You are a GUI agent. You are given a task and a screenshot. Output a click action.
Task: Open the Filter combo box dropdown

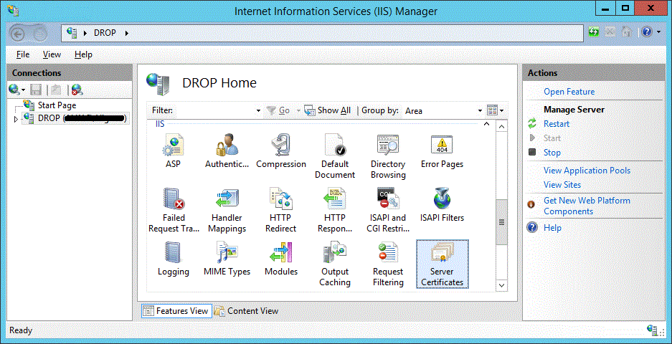(x=258, y=111)
